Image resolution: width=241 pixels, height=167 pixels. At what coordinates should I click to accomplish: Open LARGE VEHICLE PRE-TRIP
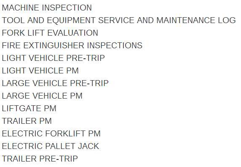(55, 83)
